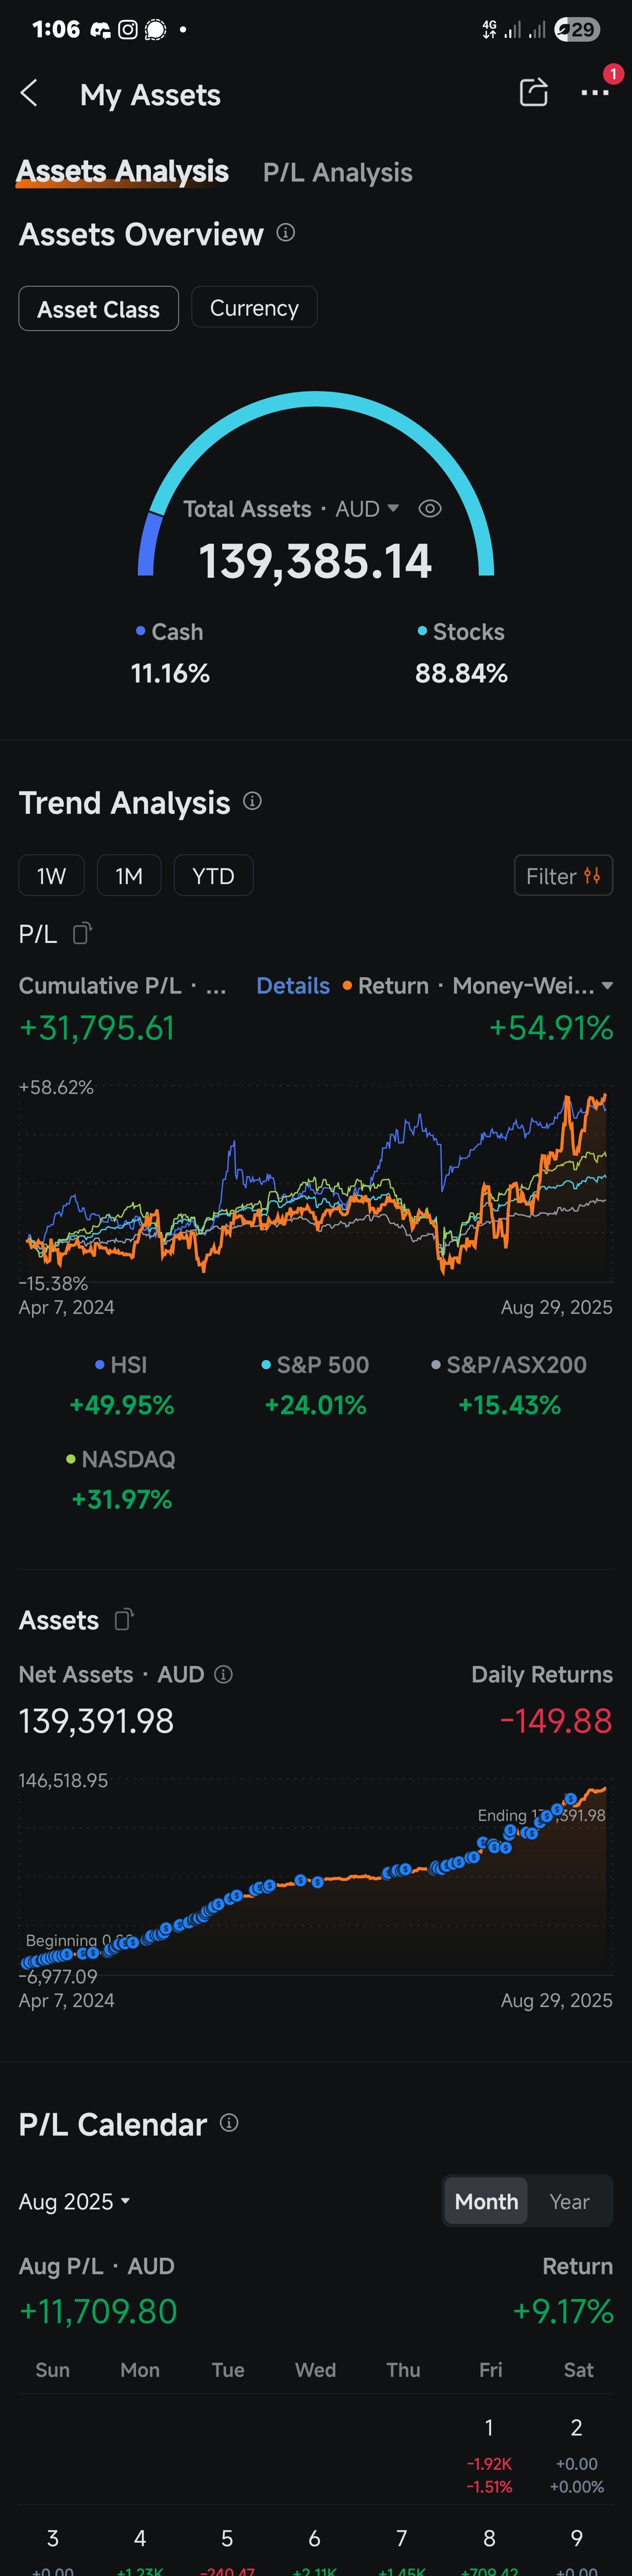Tap info icon next to Net Assets AUD
Viewport: 632px width, 2576px height.
224,1674
